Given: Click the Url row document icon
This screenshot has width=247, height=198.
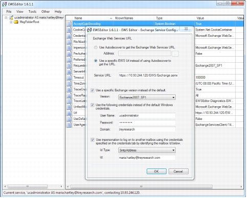Looking at the screenshot, I should [x=69, y=113].
